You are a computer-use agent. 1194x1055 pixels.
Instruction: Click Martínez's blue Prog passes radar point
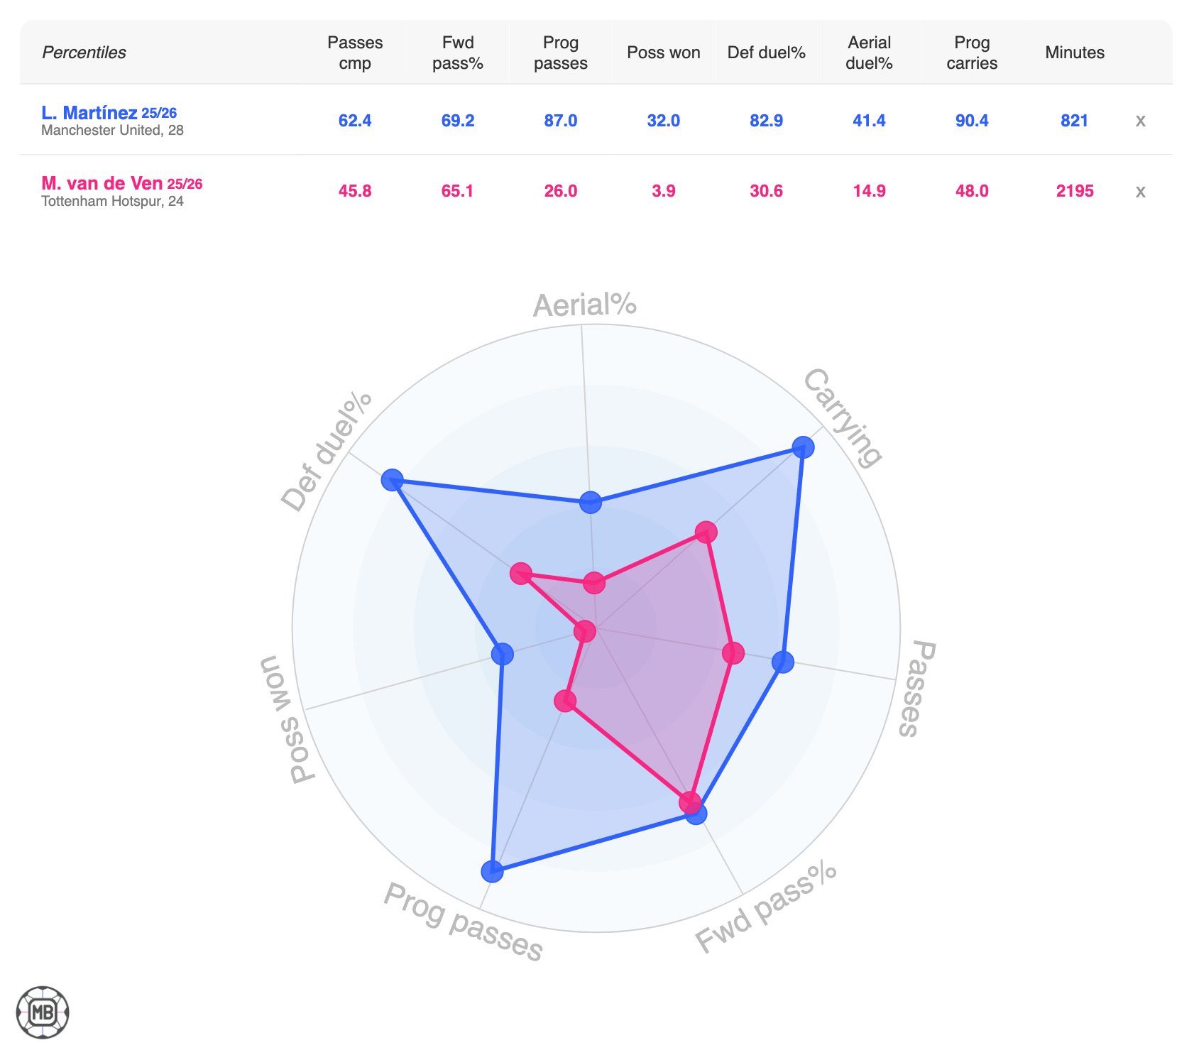point(492,871)
